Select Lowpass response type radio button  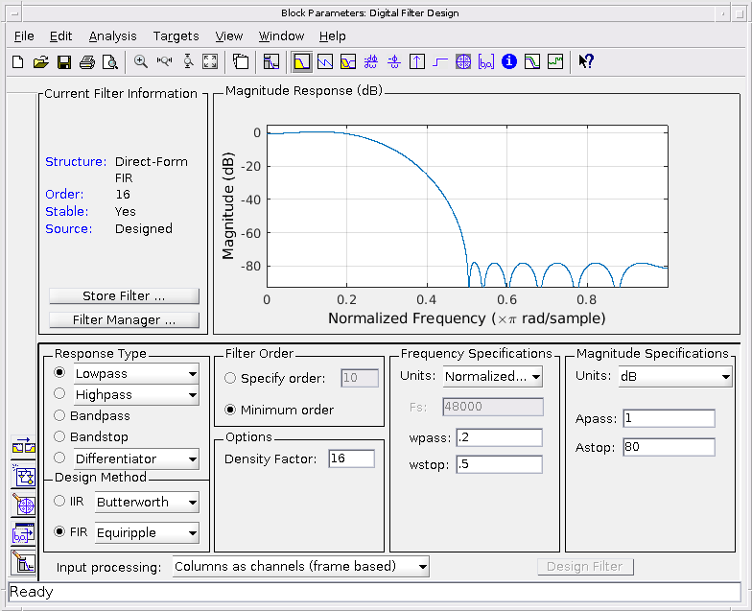tap(59, 372)
